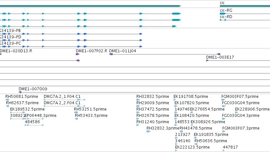Select RH31240.5prime EST label
This screenshot has height=152, width=270.
click(153, 122)
